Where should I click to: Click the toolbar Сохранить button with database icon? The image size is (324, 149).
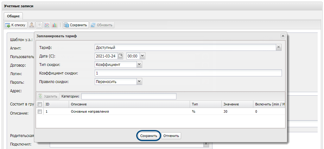76,25
